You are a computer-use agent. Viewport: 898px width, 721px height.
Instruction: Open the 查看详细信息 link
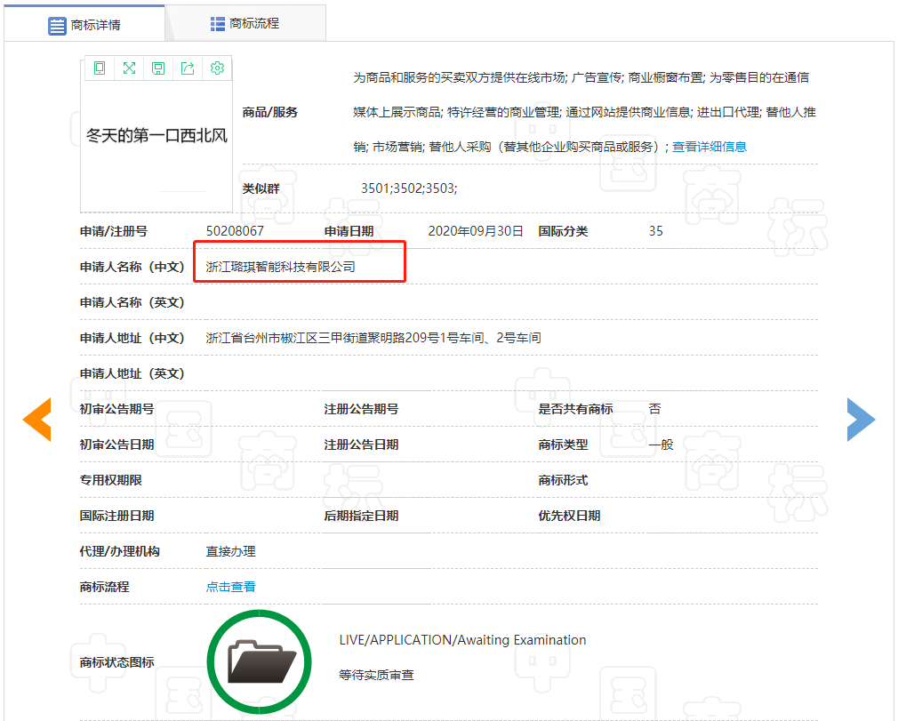pyautogui.click(x=709, y=147)
